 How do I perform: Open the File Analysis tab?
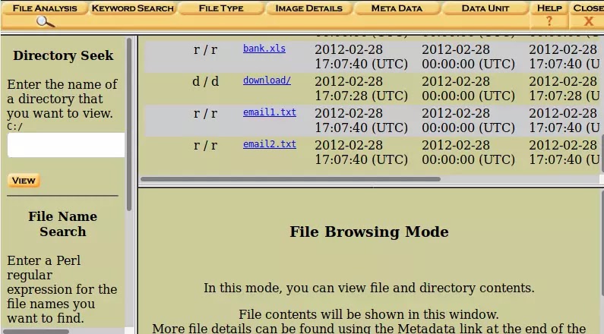(x=45, y=8)
